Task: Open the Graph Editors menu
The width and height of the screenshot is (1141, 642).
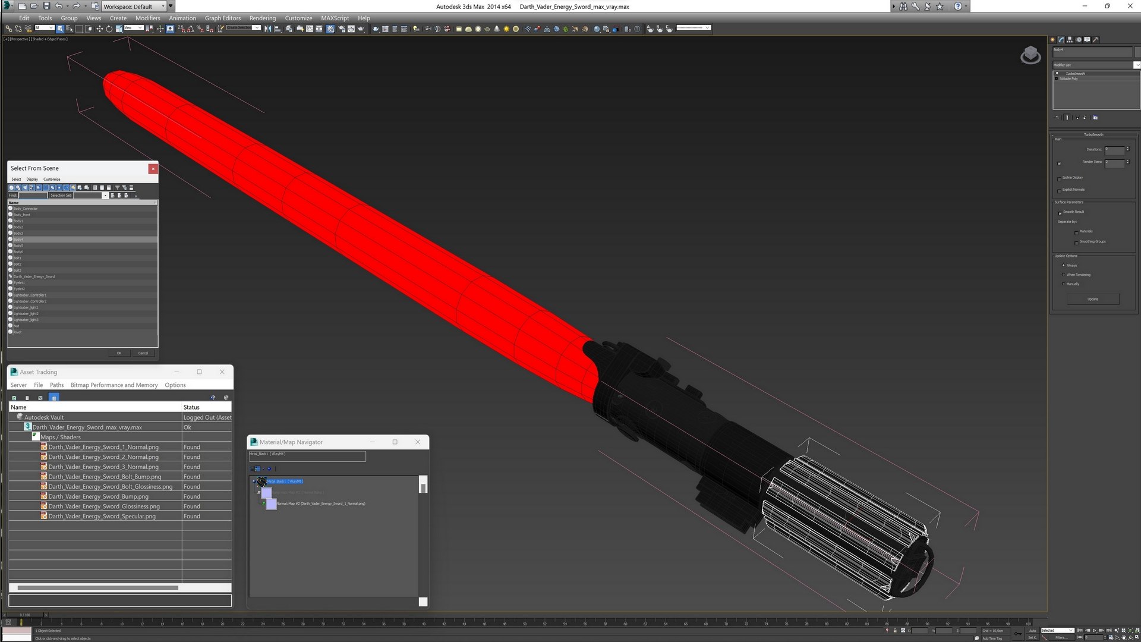Action: 223,18
